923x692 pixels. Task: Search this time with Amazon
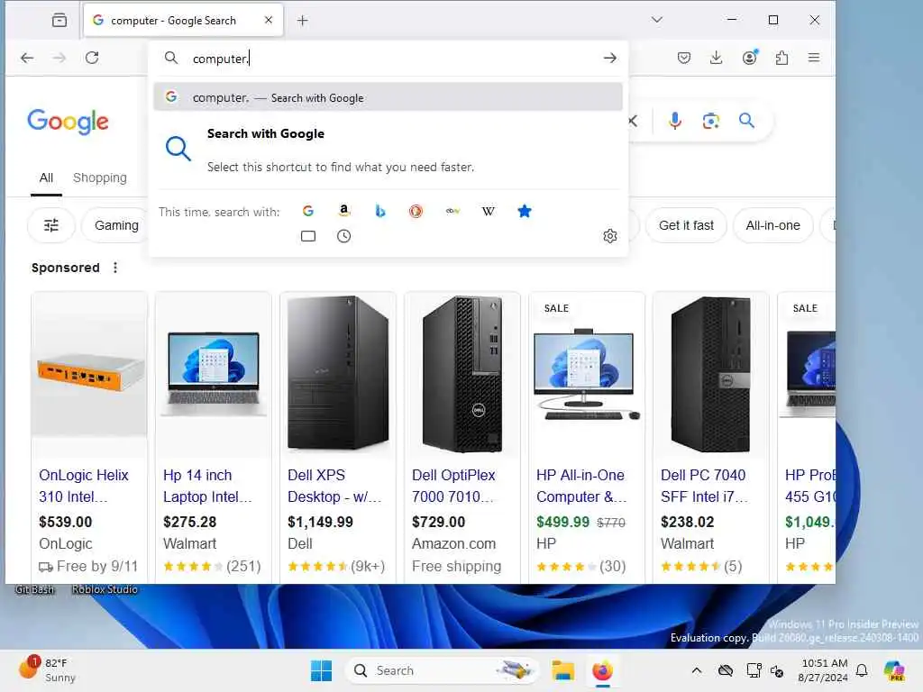(x=344, y=211)
